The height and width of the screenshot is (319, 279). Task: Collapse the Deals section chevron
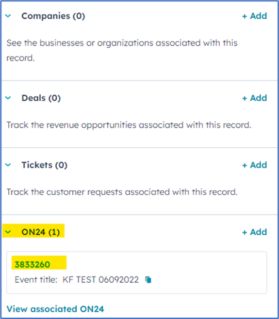(8, 98)
